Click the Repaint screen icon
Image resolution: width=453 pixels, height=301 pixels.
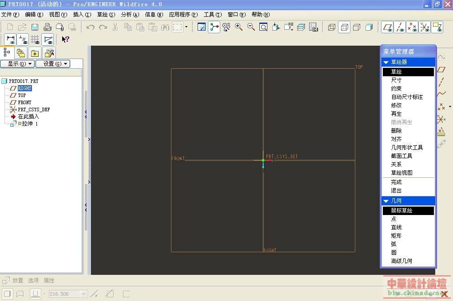(201, 27)
